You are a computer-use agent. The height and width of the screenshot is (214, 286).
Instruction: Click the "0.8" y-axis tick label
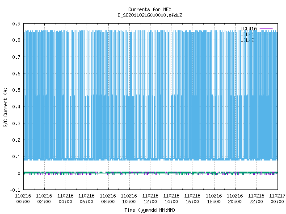point(16,40)
